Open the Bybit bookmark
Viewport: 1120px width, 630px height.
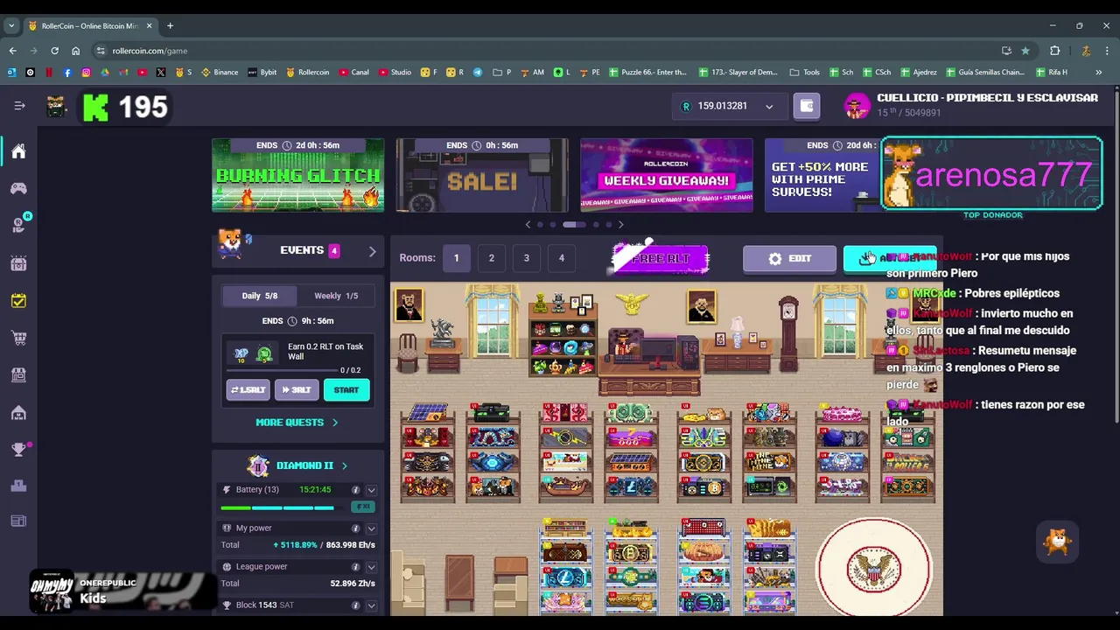tap(262, 72)
